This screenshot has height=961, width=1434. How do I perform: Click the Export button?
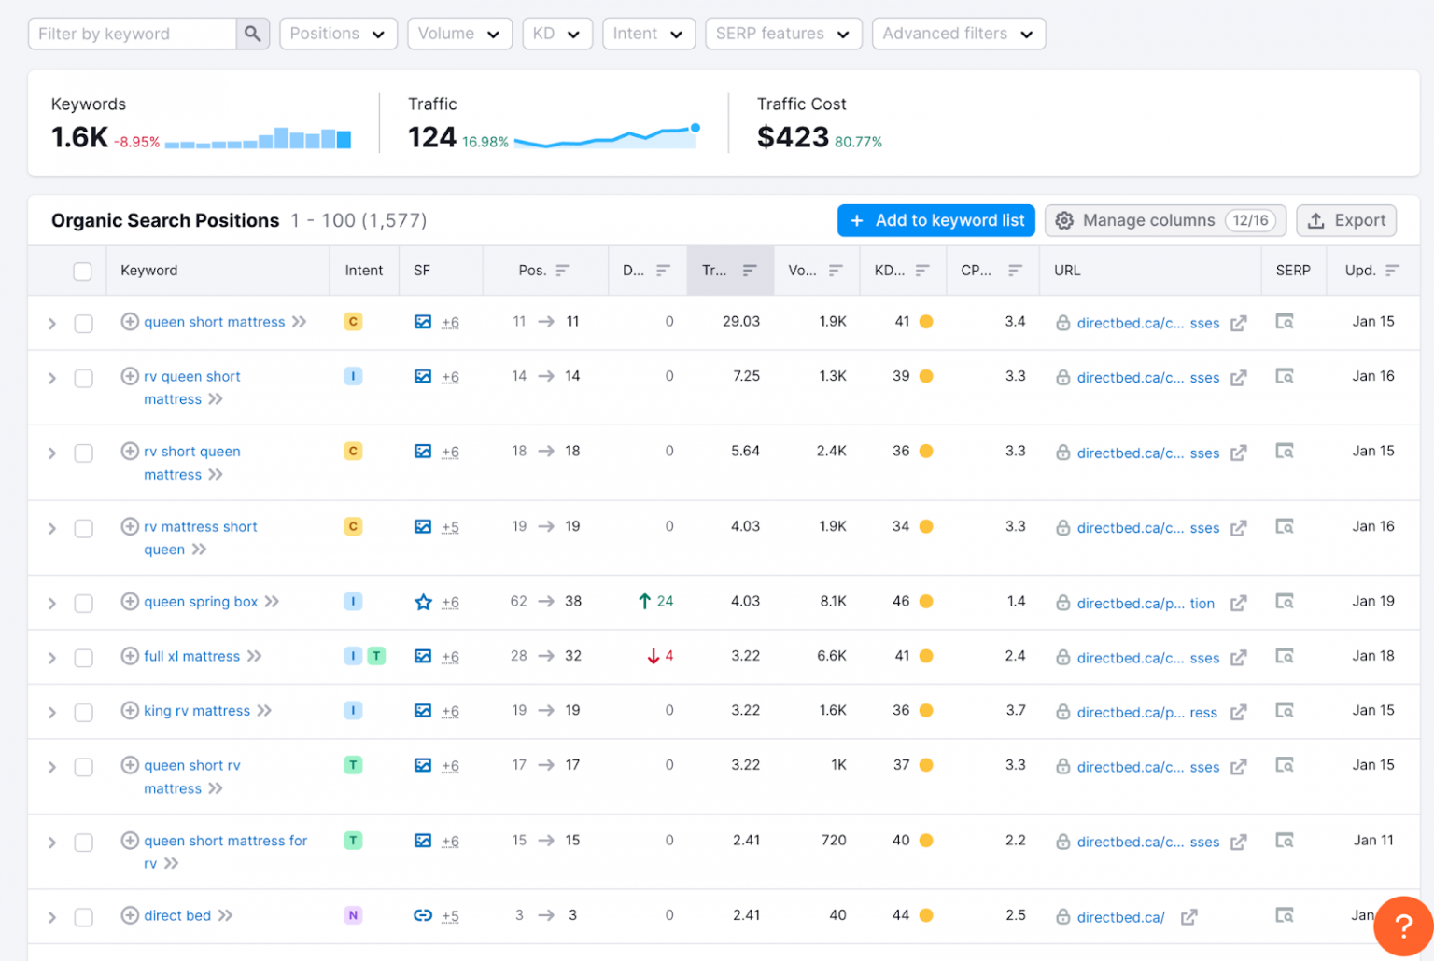click(x=1346, y=220)
